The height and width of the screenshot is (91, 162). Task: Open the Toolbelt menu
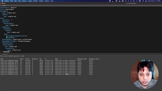point(41,1)
